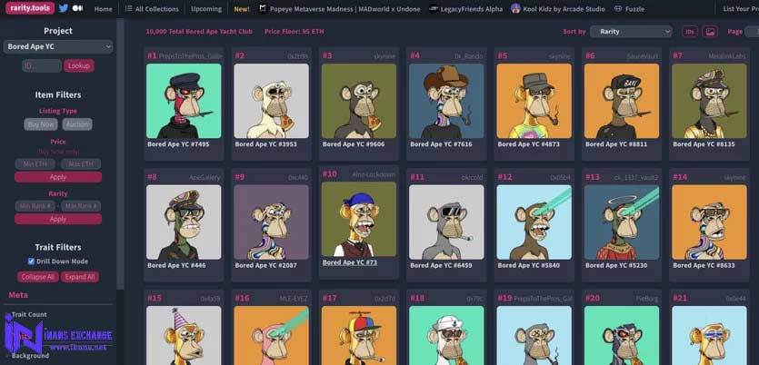Open the Bored Ape YC project dropdown

pyautogui.click(x=58, y=47)
